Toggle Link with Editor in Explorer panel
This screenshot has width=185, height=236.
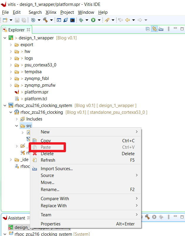[x=155, y=29]
